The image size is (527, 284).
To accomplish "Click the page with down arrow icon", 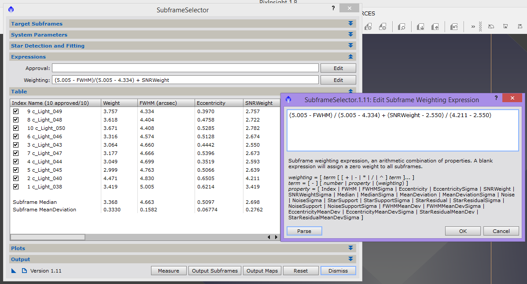I will point(420,27).
